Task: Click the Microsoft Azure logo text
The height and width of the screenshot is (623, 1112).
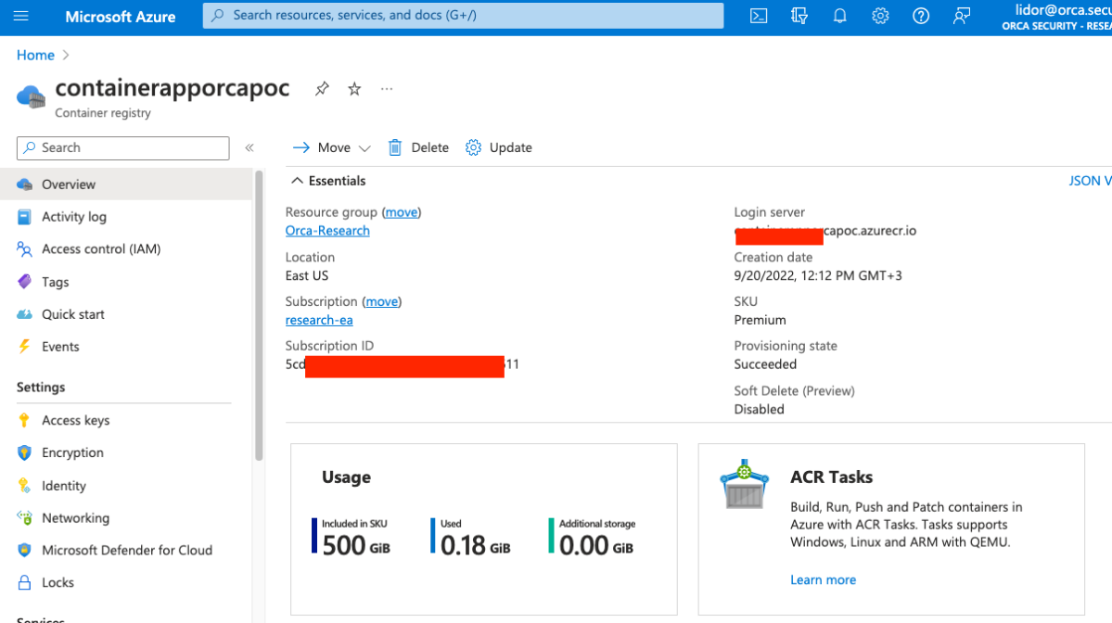Action: (121, 17)
